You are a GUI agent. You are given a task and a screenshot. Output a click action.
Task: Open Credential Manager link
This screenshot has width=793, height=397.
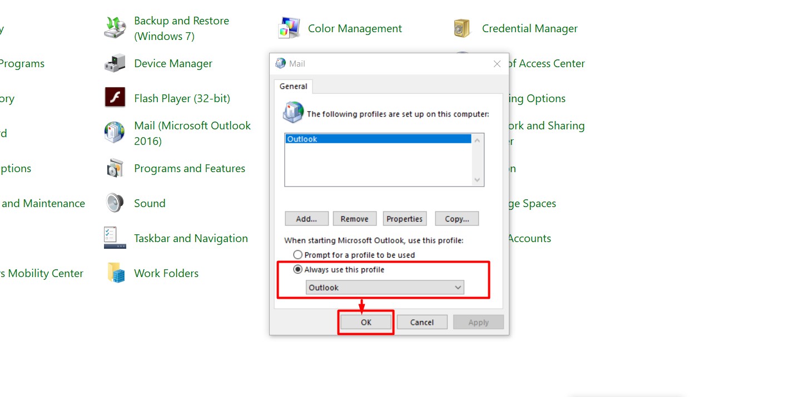[529, 28]
